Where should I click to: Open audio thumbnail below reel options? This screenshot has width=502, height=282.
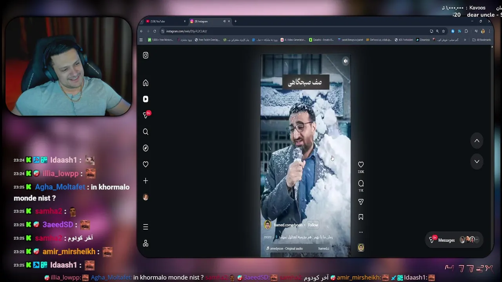[361, 248]
